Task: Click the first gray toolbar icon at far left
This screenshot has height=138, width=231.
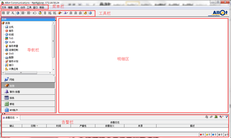Action: 3,13
